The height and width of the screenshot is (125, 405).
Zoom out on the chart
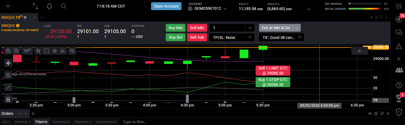16,51
